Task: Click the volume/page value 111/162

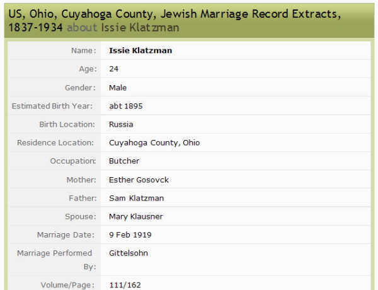Action: [123, 285]
